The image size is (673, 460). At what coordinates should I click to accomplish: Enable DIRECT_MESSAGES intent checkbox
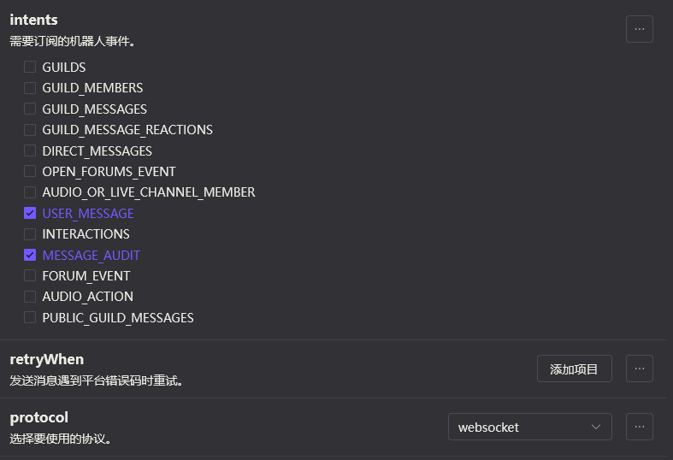[30, 150]
